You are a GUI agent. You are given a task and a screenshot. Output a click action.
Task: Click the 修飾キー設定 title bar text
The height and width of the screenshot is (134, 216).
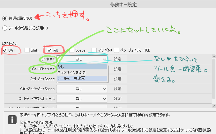click(x=123, y=5)
